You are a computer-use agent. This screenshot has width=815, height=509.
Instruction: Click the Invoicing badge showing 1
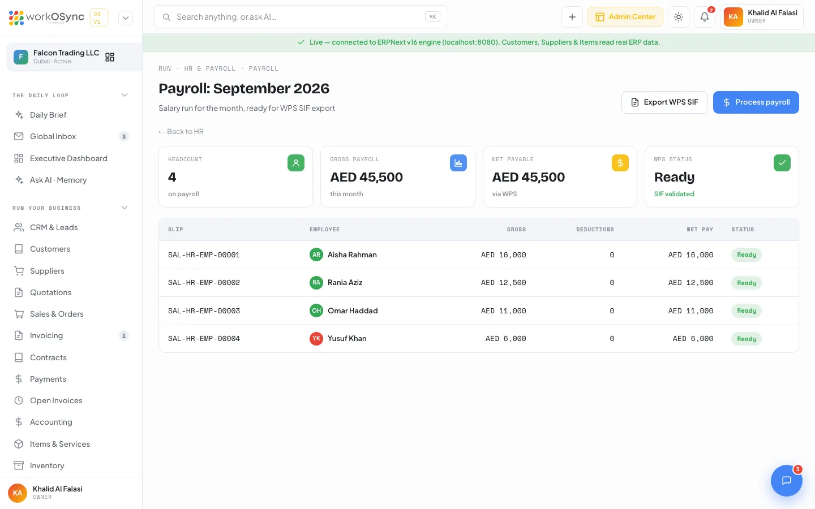[124, 335]
